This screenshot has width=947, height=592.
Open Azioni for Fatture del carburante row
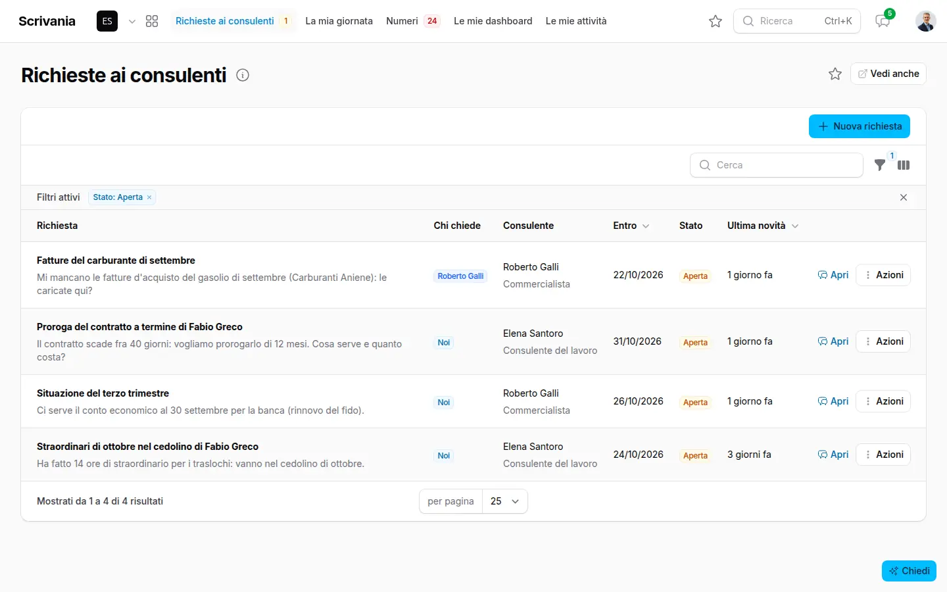coord(883,275)
